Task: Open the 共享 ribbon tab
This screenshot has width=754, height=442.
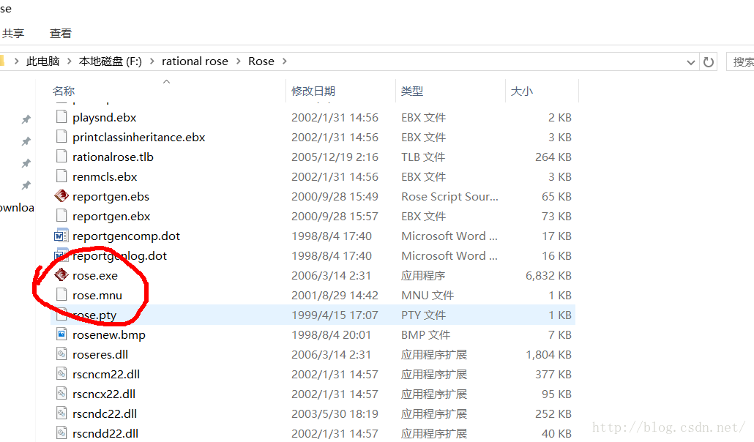Action: point(13,33)
